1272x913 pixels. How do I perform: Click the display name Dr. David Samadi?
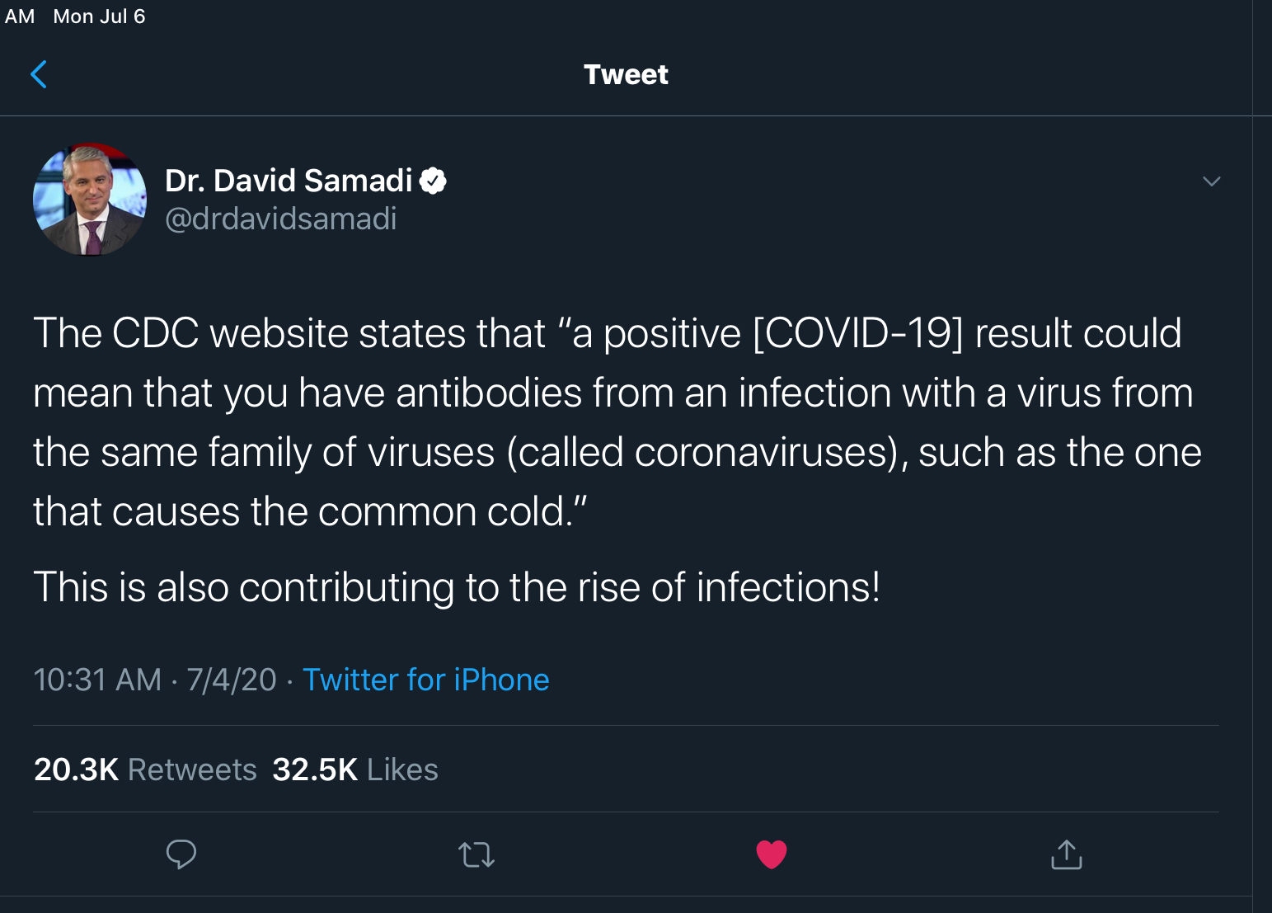pyautogui.click(x=289, y=181)
